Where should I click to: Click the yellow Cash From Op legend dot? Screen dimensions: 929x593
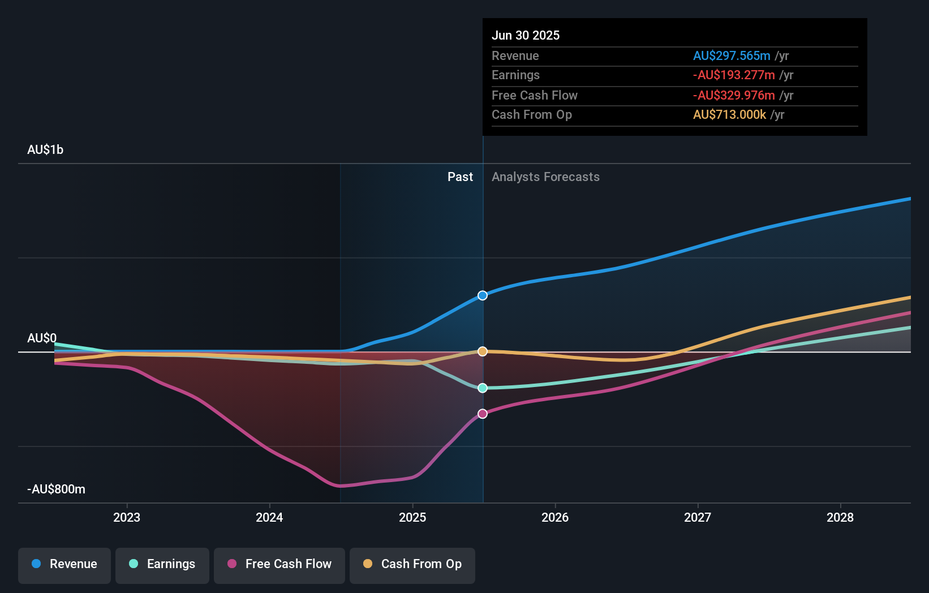(368, 564)
